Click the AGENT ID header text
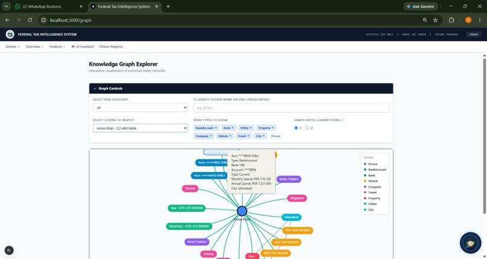This screenshot has height=259, width=487. coord(414,34)
